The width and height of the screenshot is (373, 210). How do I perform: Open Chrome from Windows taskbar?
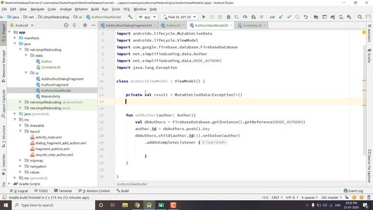point(137,205)
